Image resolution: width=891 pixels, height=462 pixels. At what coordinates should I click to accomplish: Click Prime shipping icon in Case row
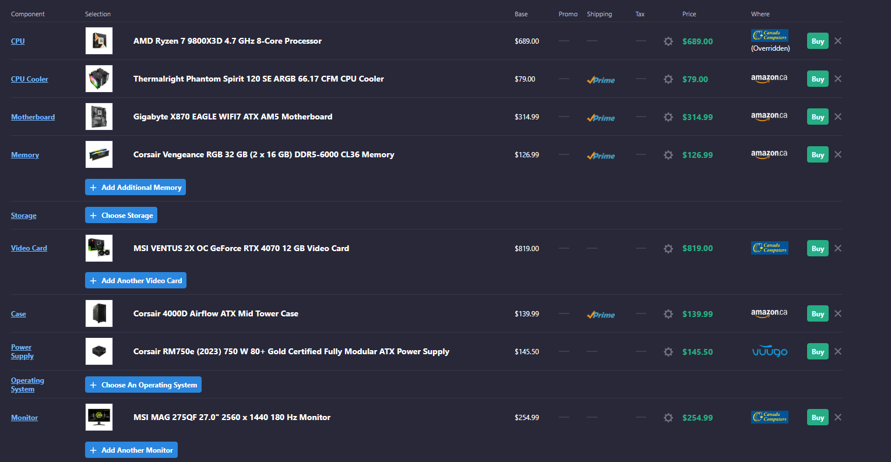click(x=601, y=315)
